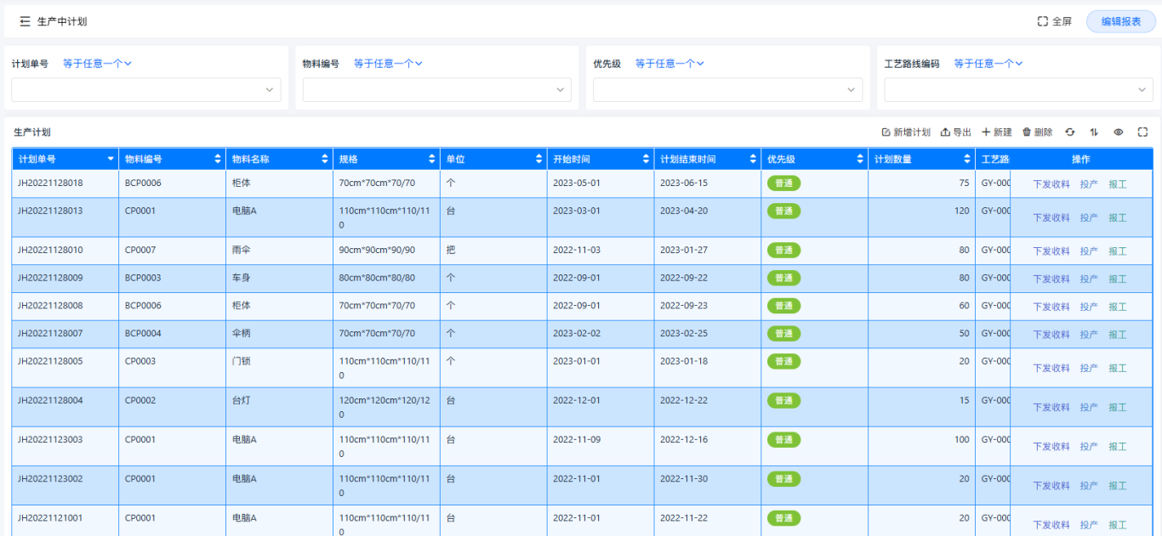
Task: Click 投产 for JH20221123003
Action: click(x=1089, y=447)
